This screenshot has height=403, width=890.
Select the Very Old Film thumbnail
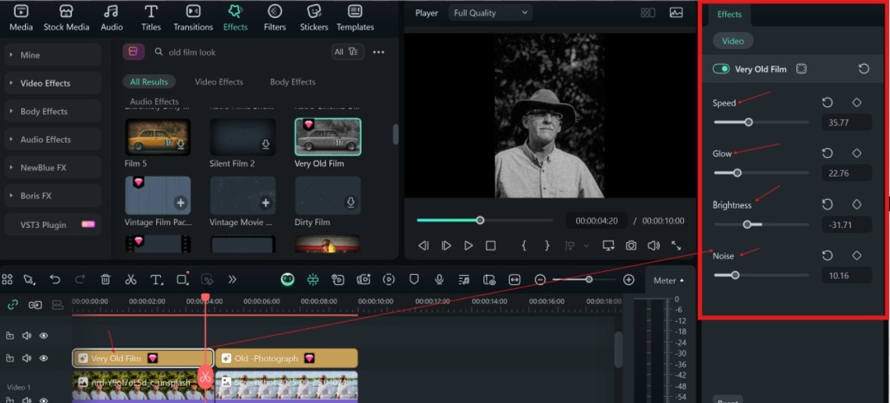328,137
